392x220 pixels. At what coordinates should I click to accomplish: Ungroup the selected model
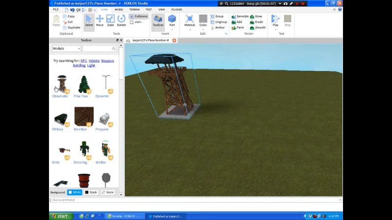click(x=219, y=22)
